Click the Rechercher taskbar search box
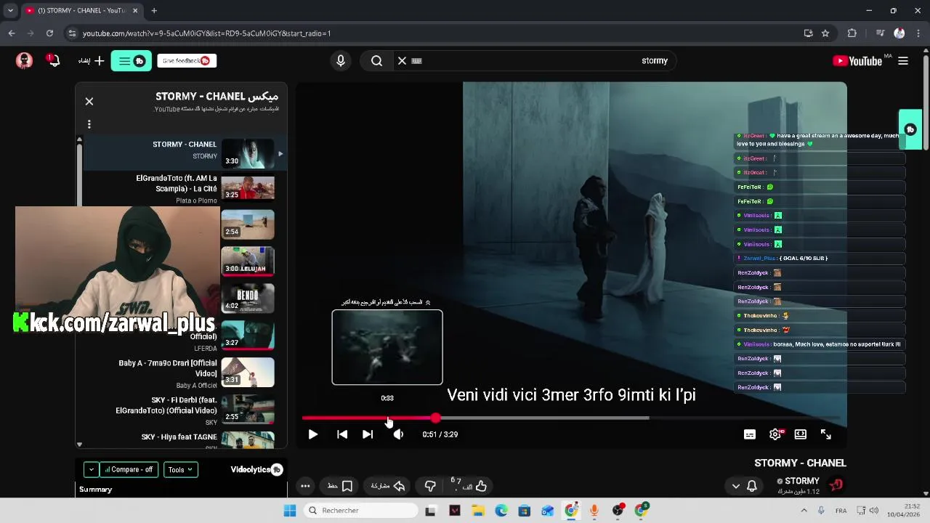This screenshot has width=930, height=523. pos(360,511)
